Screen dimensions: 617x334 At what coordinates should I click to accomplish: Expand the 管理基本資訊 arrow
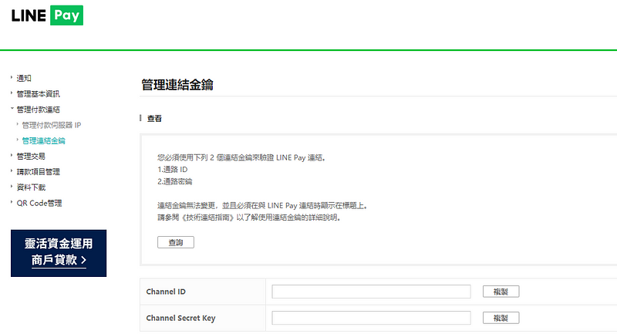pyautogui.click(x=12, y=93)
